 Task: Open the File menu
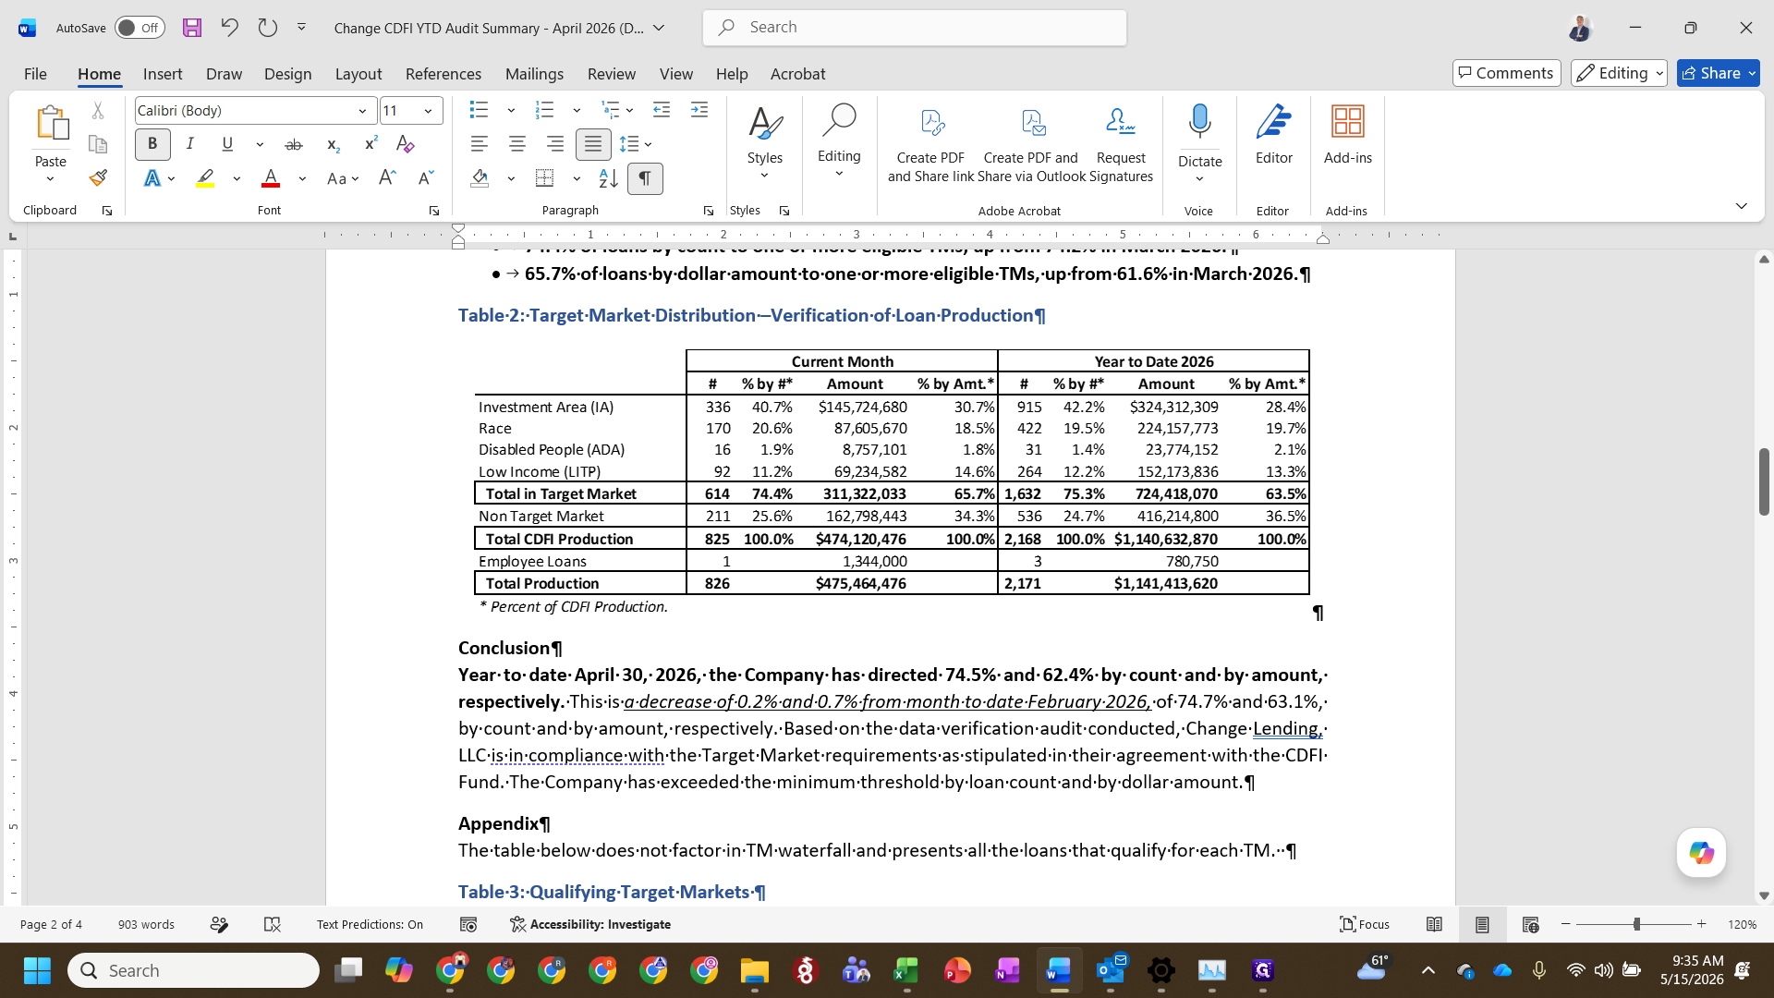pyautogui.click(x=35, y=74)
